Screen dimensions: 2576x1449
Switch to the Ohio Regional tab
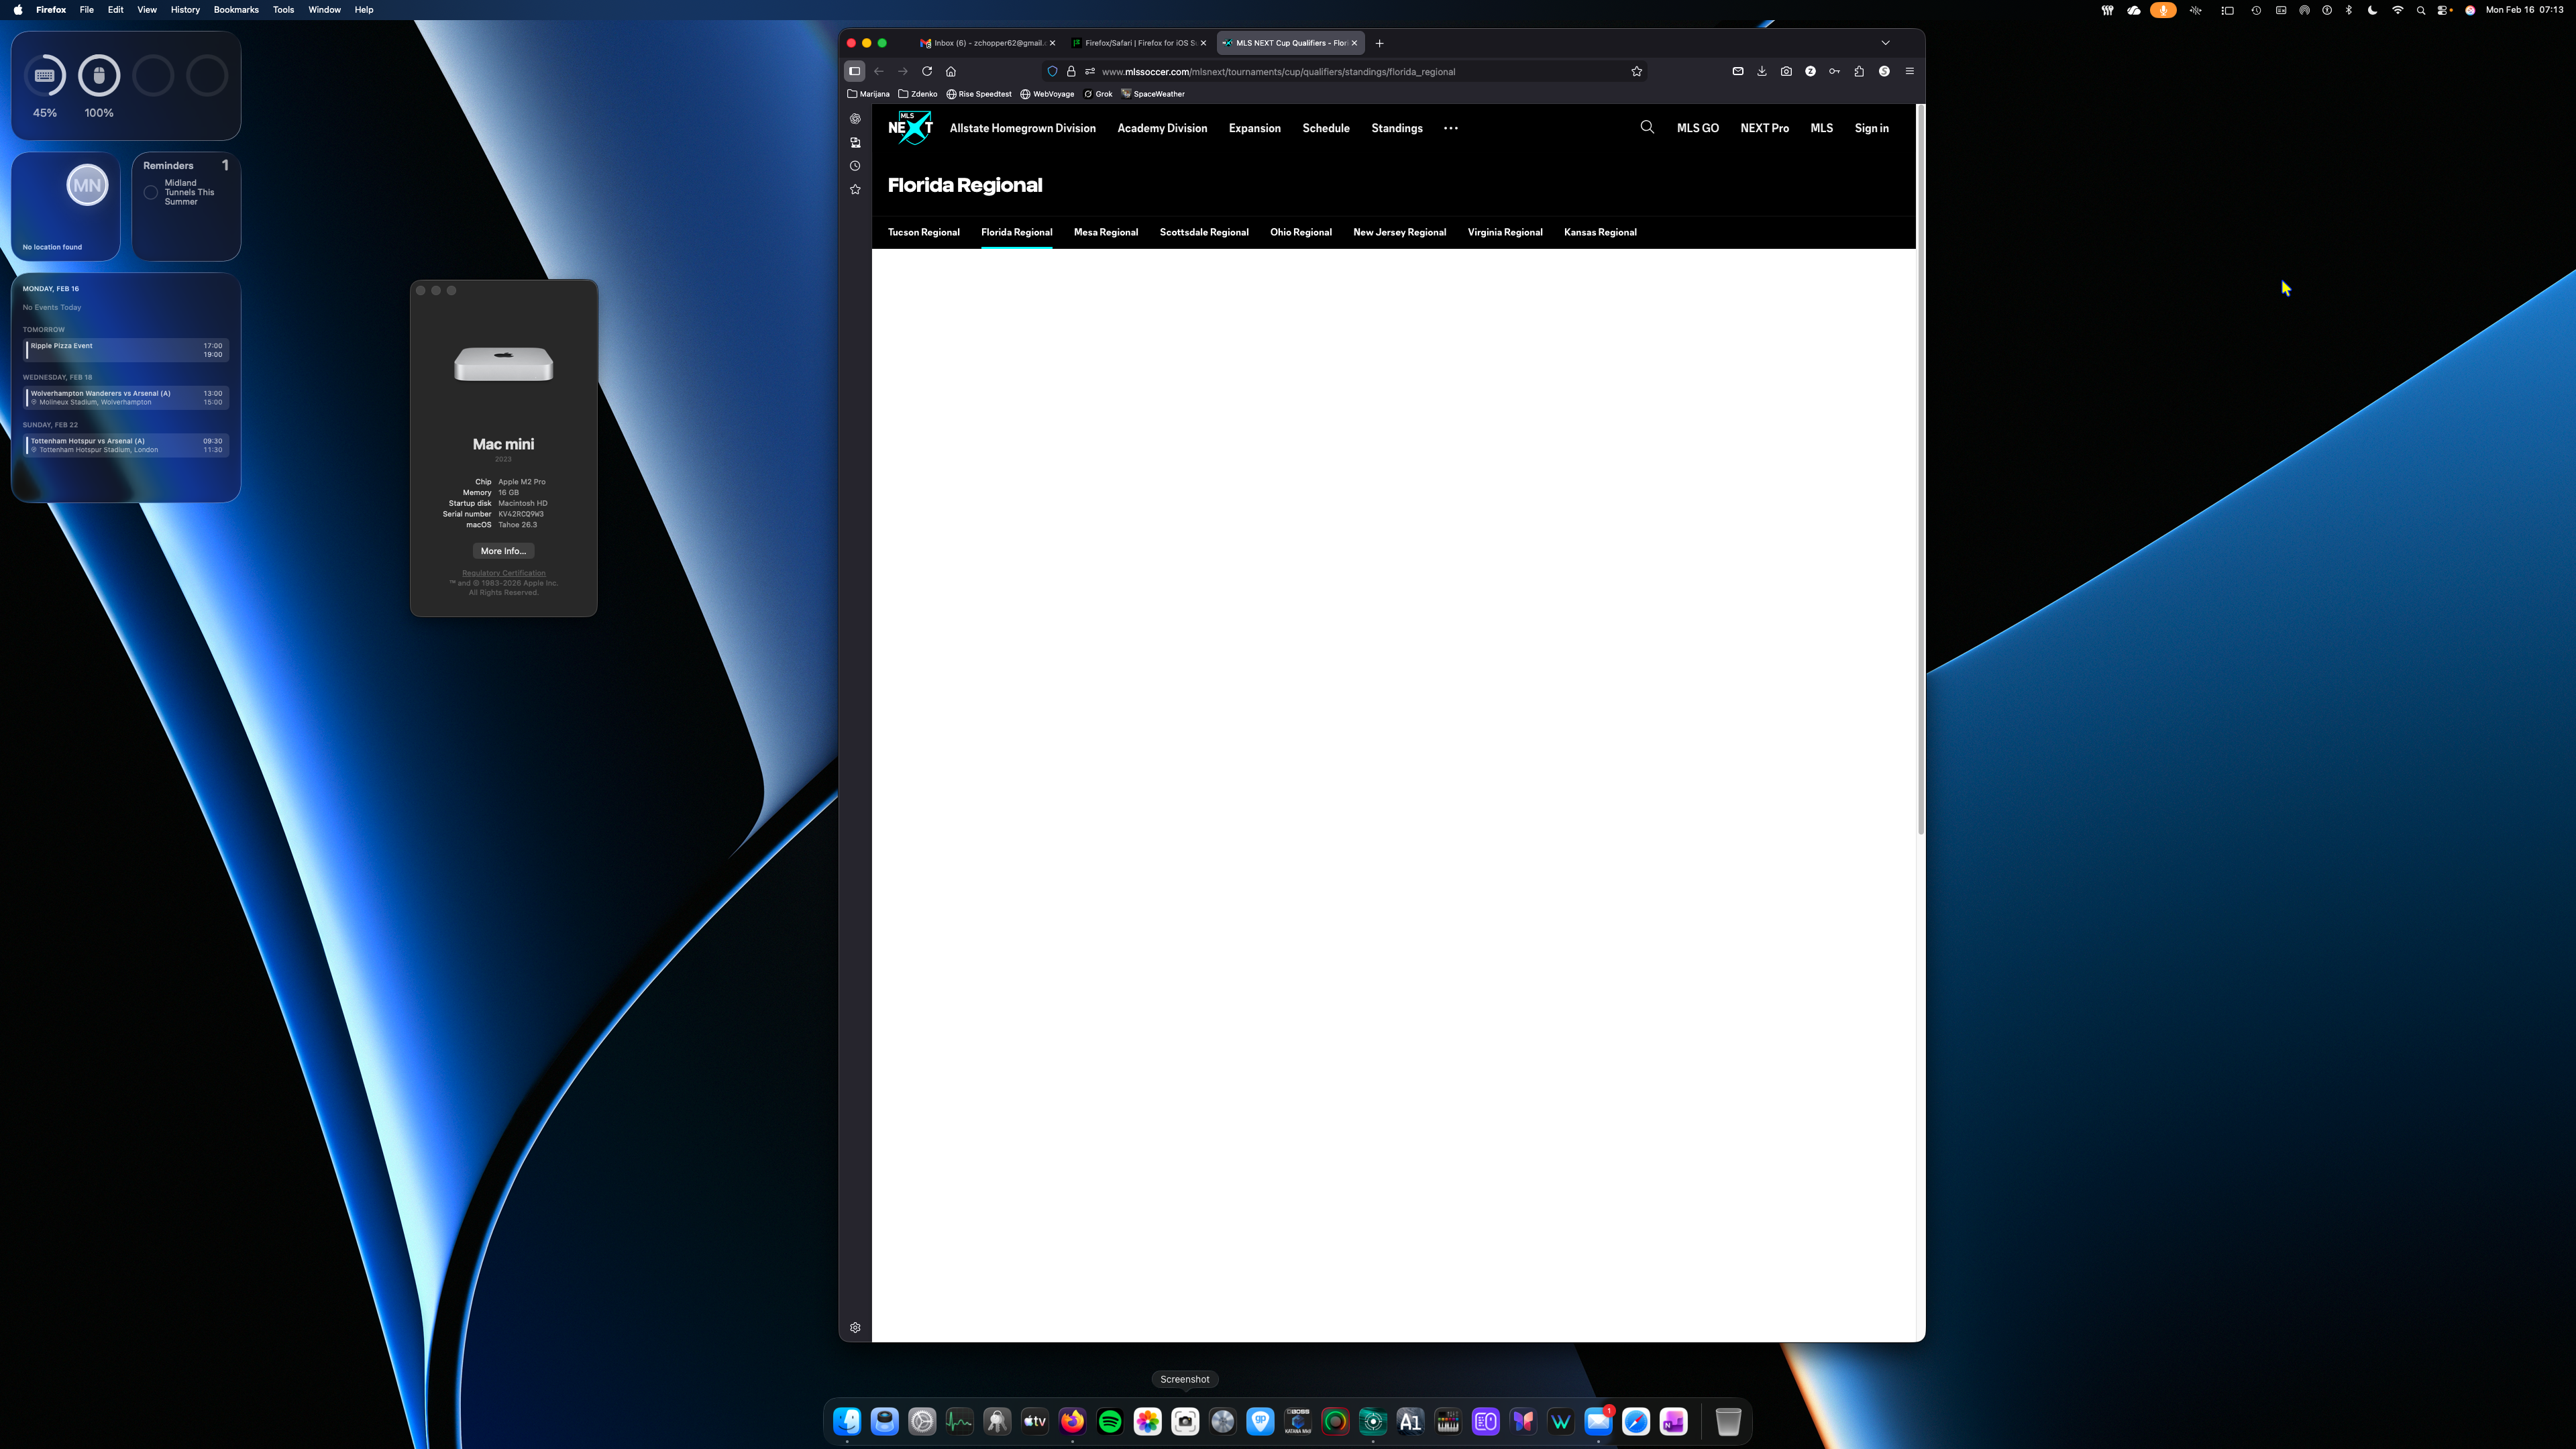[1300, 232]
